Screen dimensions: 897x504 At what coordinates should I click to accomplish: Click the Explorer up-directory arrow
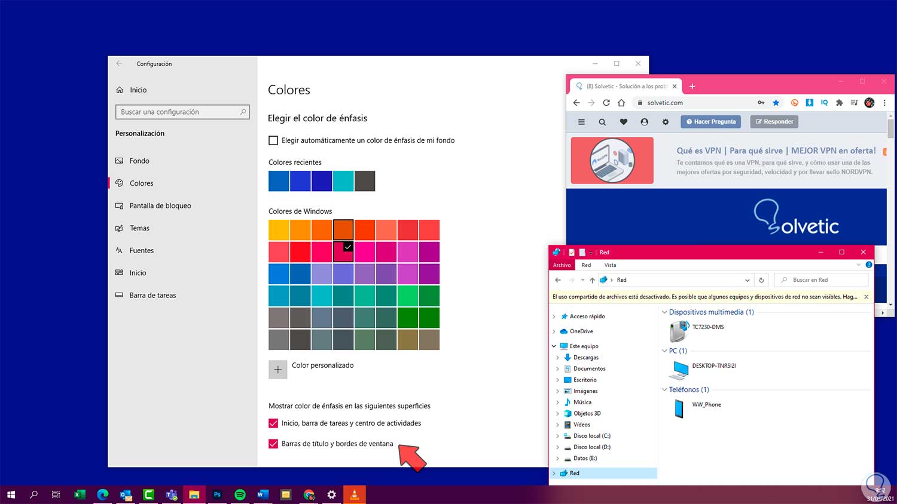click(592, 280)
